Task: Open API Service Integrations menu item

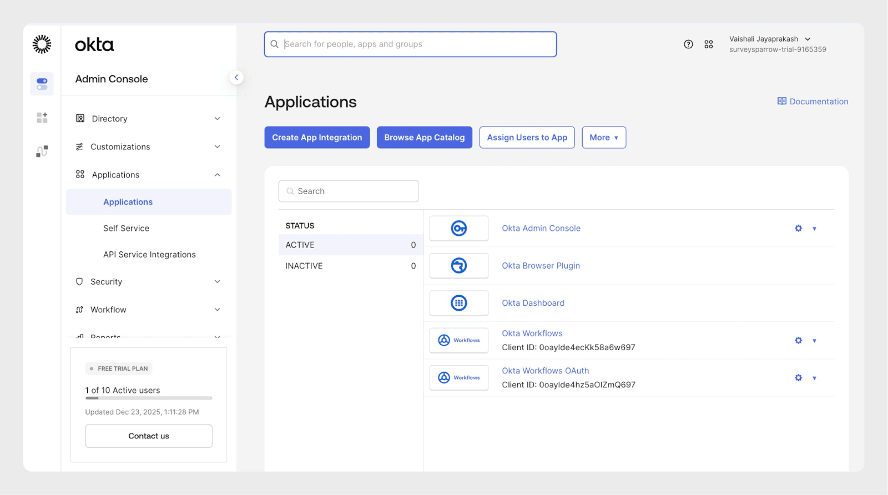Action: click(149, 255)
